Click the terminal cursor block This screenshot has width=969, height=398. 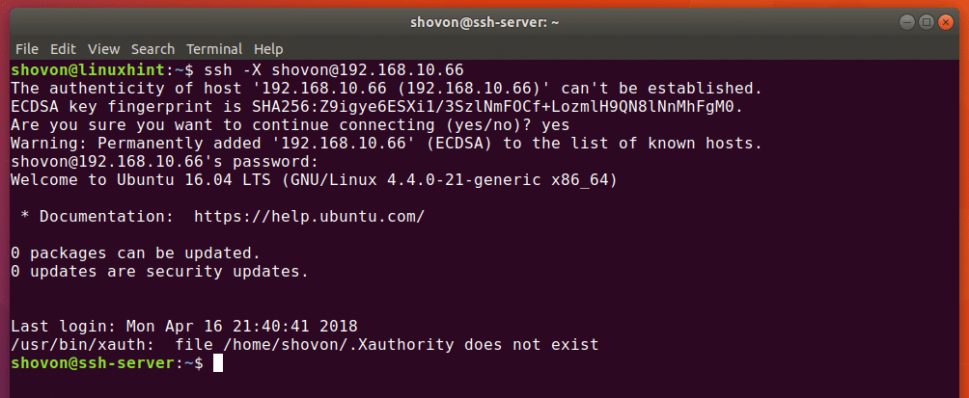tap(218, 363)
